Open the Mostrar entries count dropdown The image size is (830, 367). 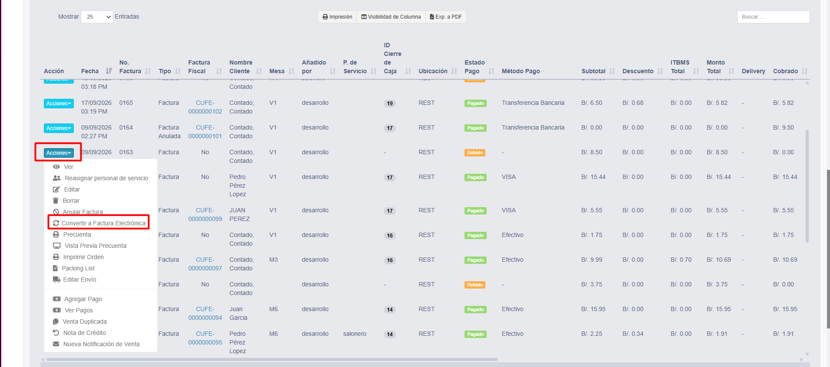(97, 17)
